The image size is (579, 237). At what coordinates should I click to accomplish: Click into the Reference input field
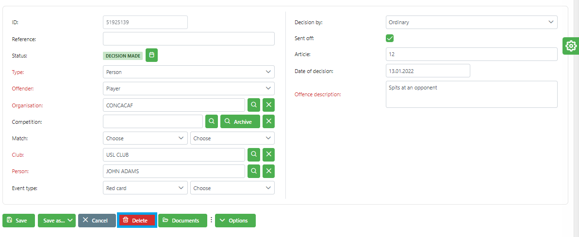(188, 39)
